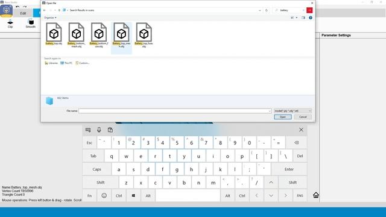Toggle the preview pane icon
The width and height of the screenshot is (386, 217).
(303, 17)
